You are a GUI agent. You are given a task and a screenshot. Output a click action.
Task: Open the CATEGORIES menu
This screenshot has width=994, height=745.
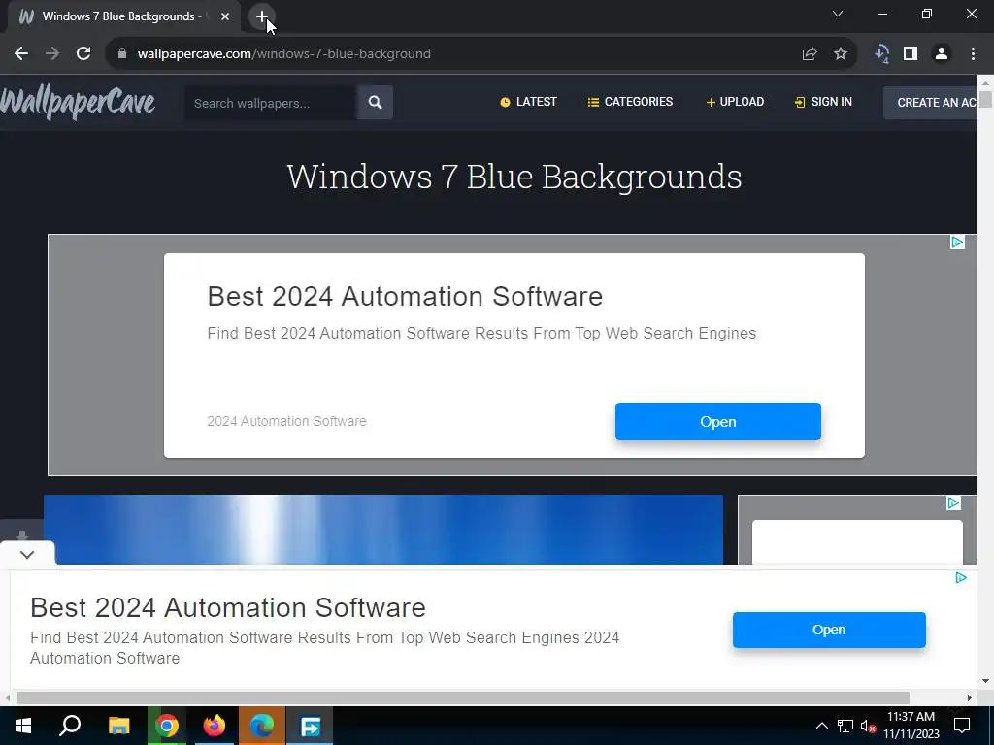click(630, 102)
